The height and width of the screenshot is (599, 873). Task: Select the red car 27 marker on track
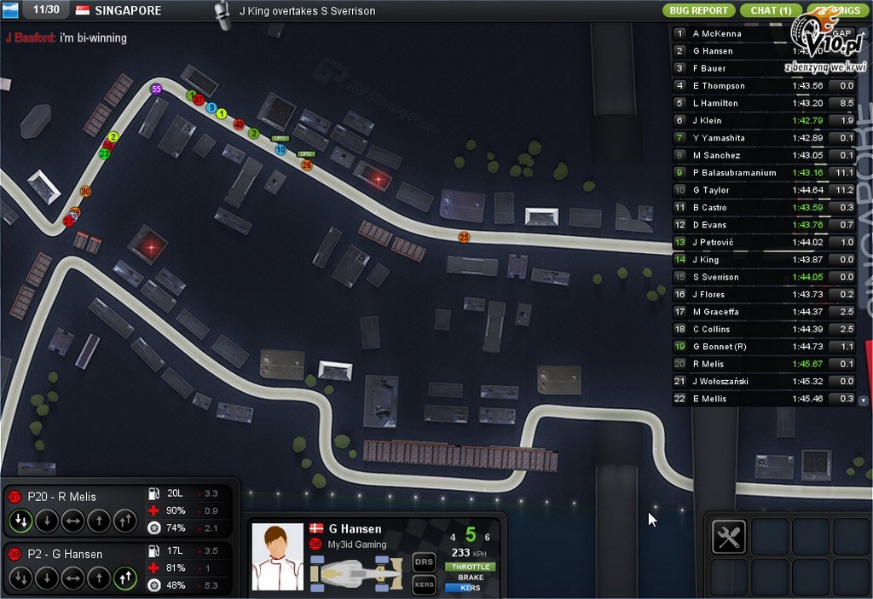pyautogui.click(x=68, y=221)
